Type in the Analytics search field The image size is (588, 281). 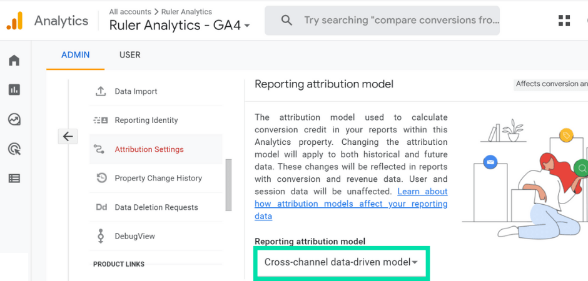(x=400, y=21)
